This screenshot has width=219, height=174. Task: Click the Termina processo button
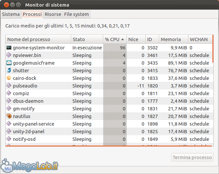(192, 157)
